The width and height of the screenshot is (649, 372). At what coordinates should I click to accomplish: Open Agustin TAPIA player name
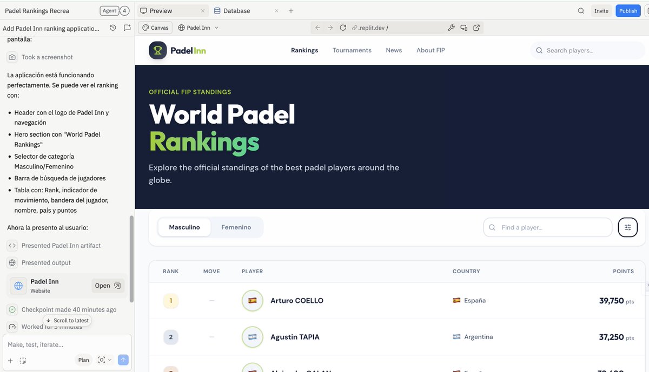click(295, 337)
